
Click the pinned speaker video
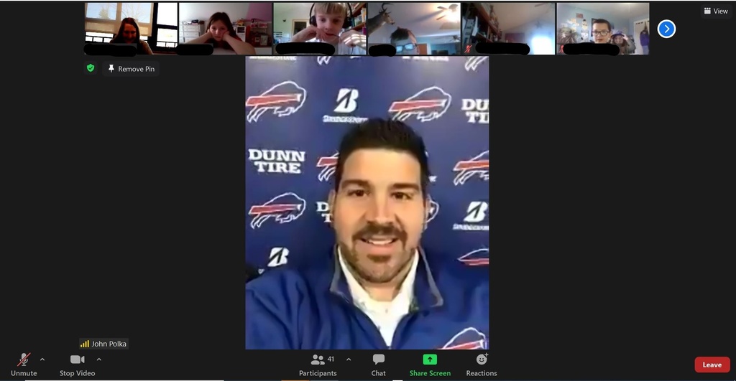(367, 202)
